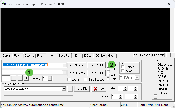Click the red X Stop button
This screenshot has width=175, height=108.
pos(99,89)
